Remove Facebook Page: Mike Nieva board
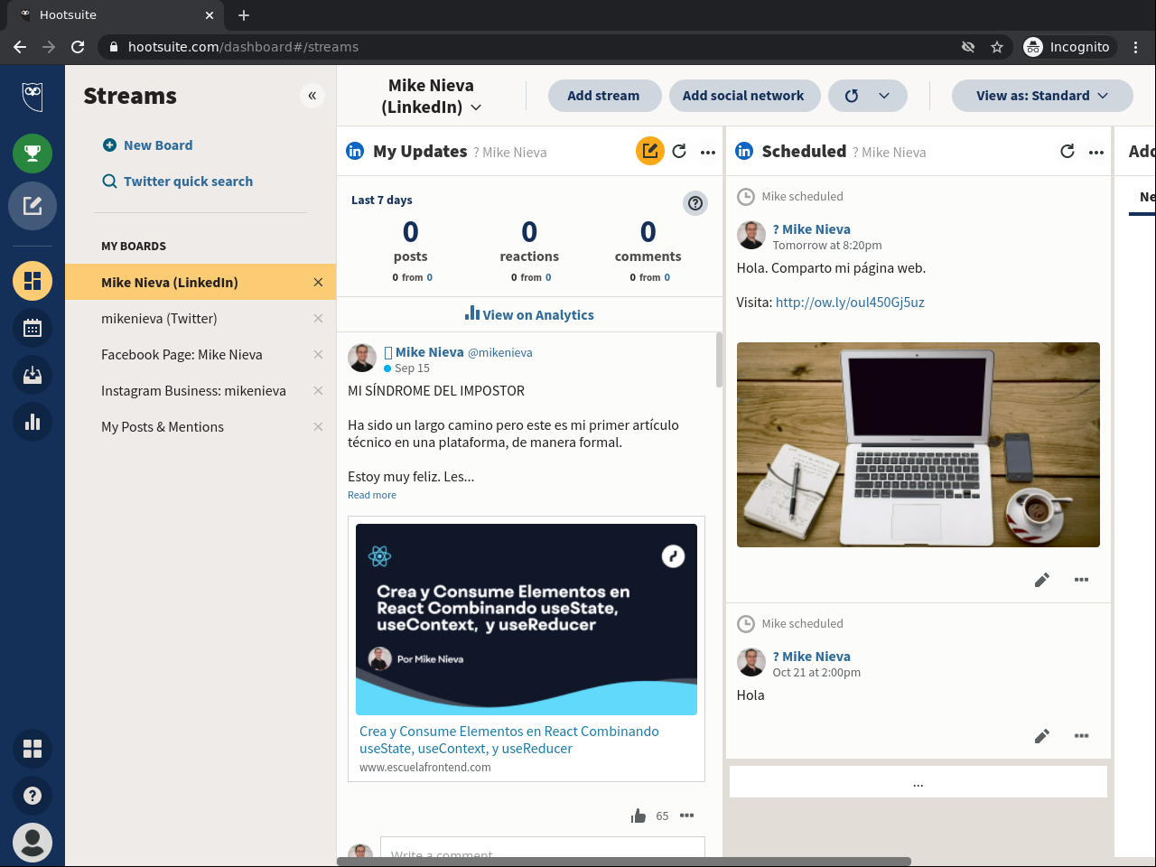This screenshot has height=867, width=1156. click(x=318, y=355)
